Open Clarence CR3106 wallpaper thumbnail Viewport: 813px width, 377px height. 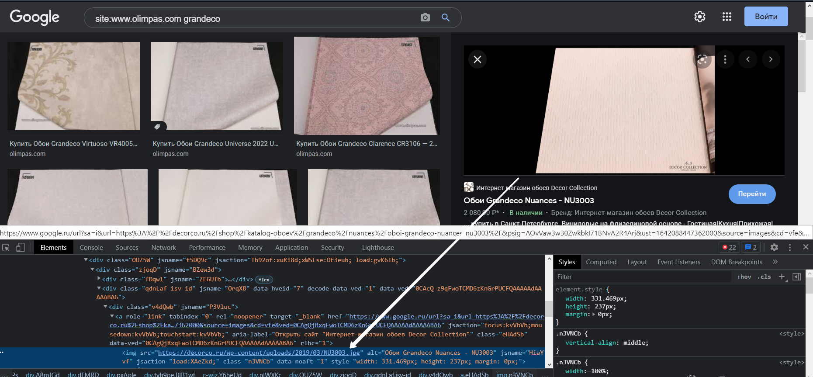(367, 86)
